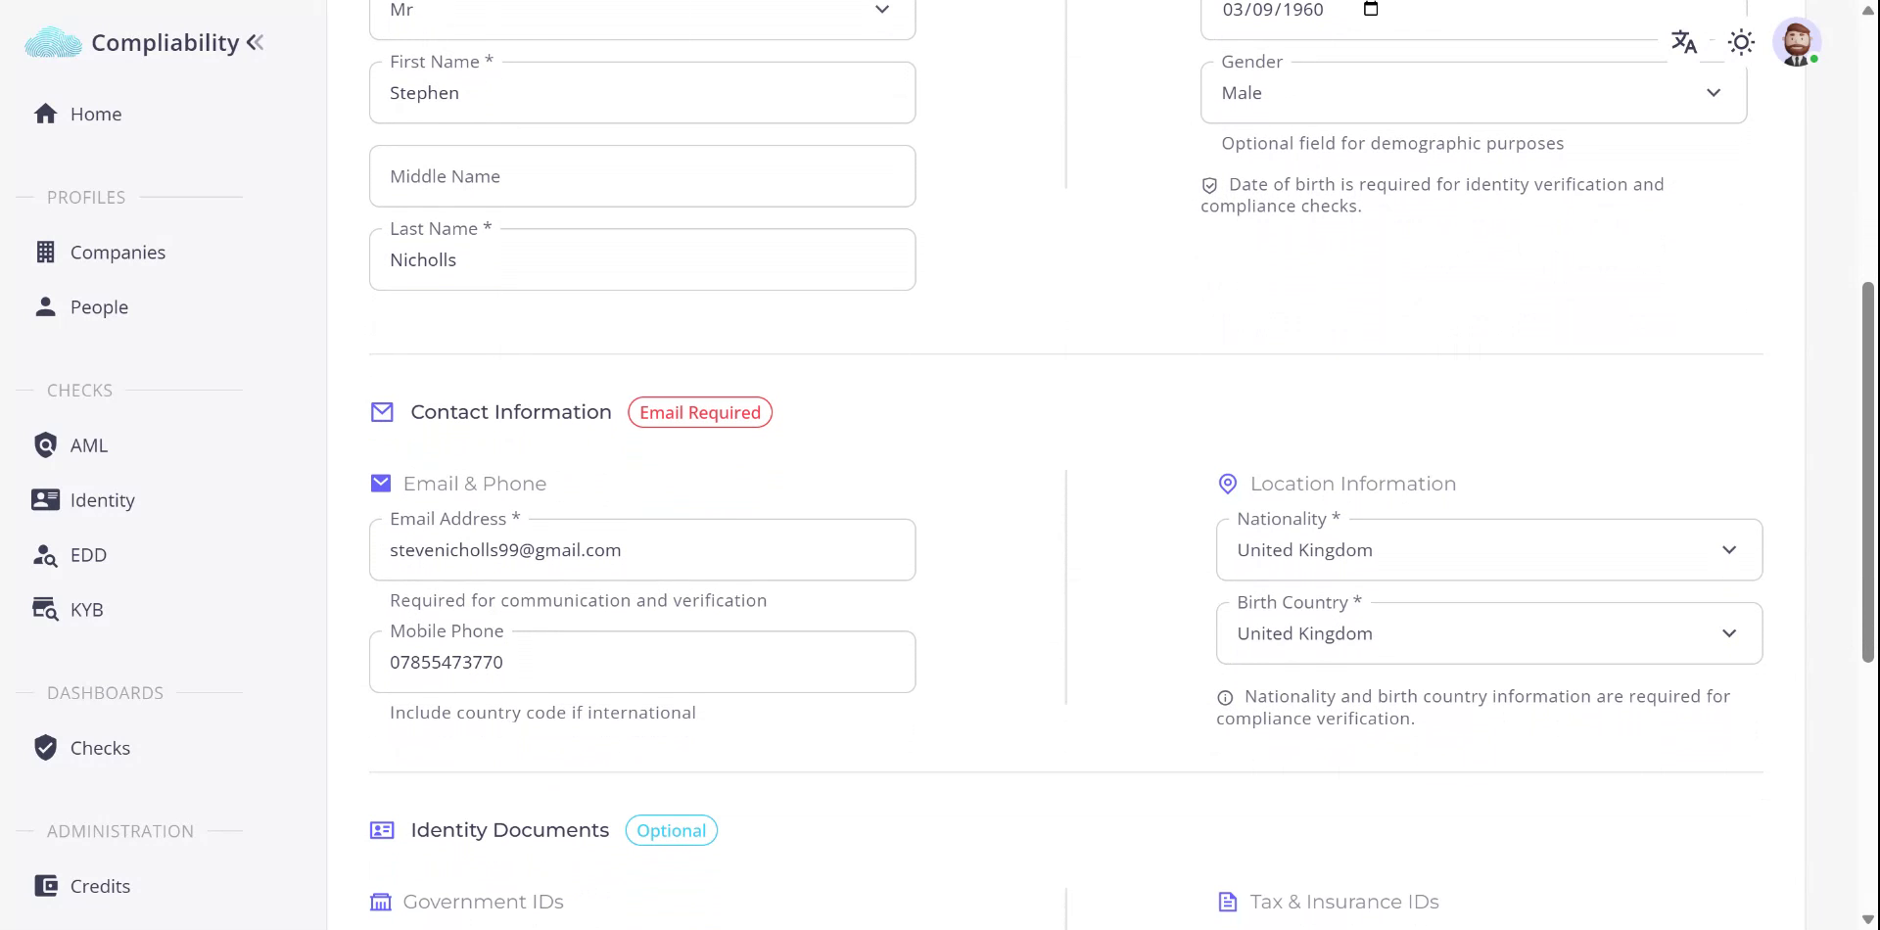
Task: Open the Credits administration page
Action: click(100, 886)
